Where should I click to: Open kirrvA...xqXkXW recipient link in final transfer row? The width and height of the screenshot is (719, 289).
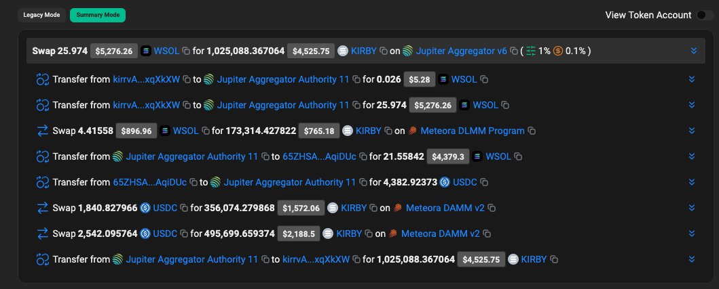pyautogui.click(x=316, y=259)
